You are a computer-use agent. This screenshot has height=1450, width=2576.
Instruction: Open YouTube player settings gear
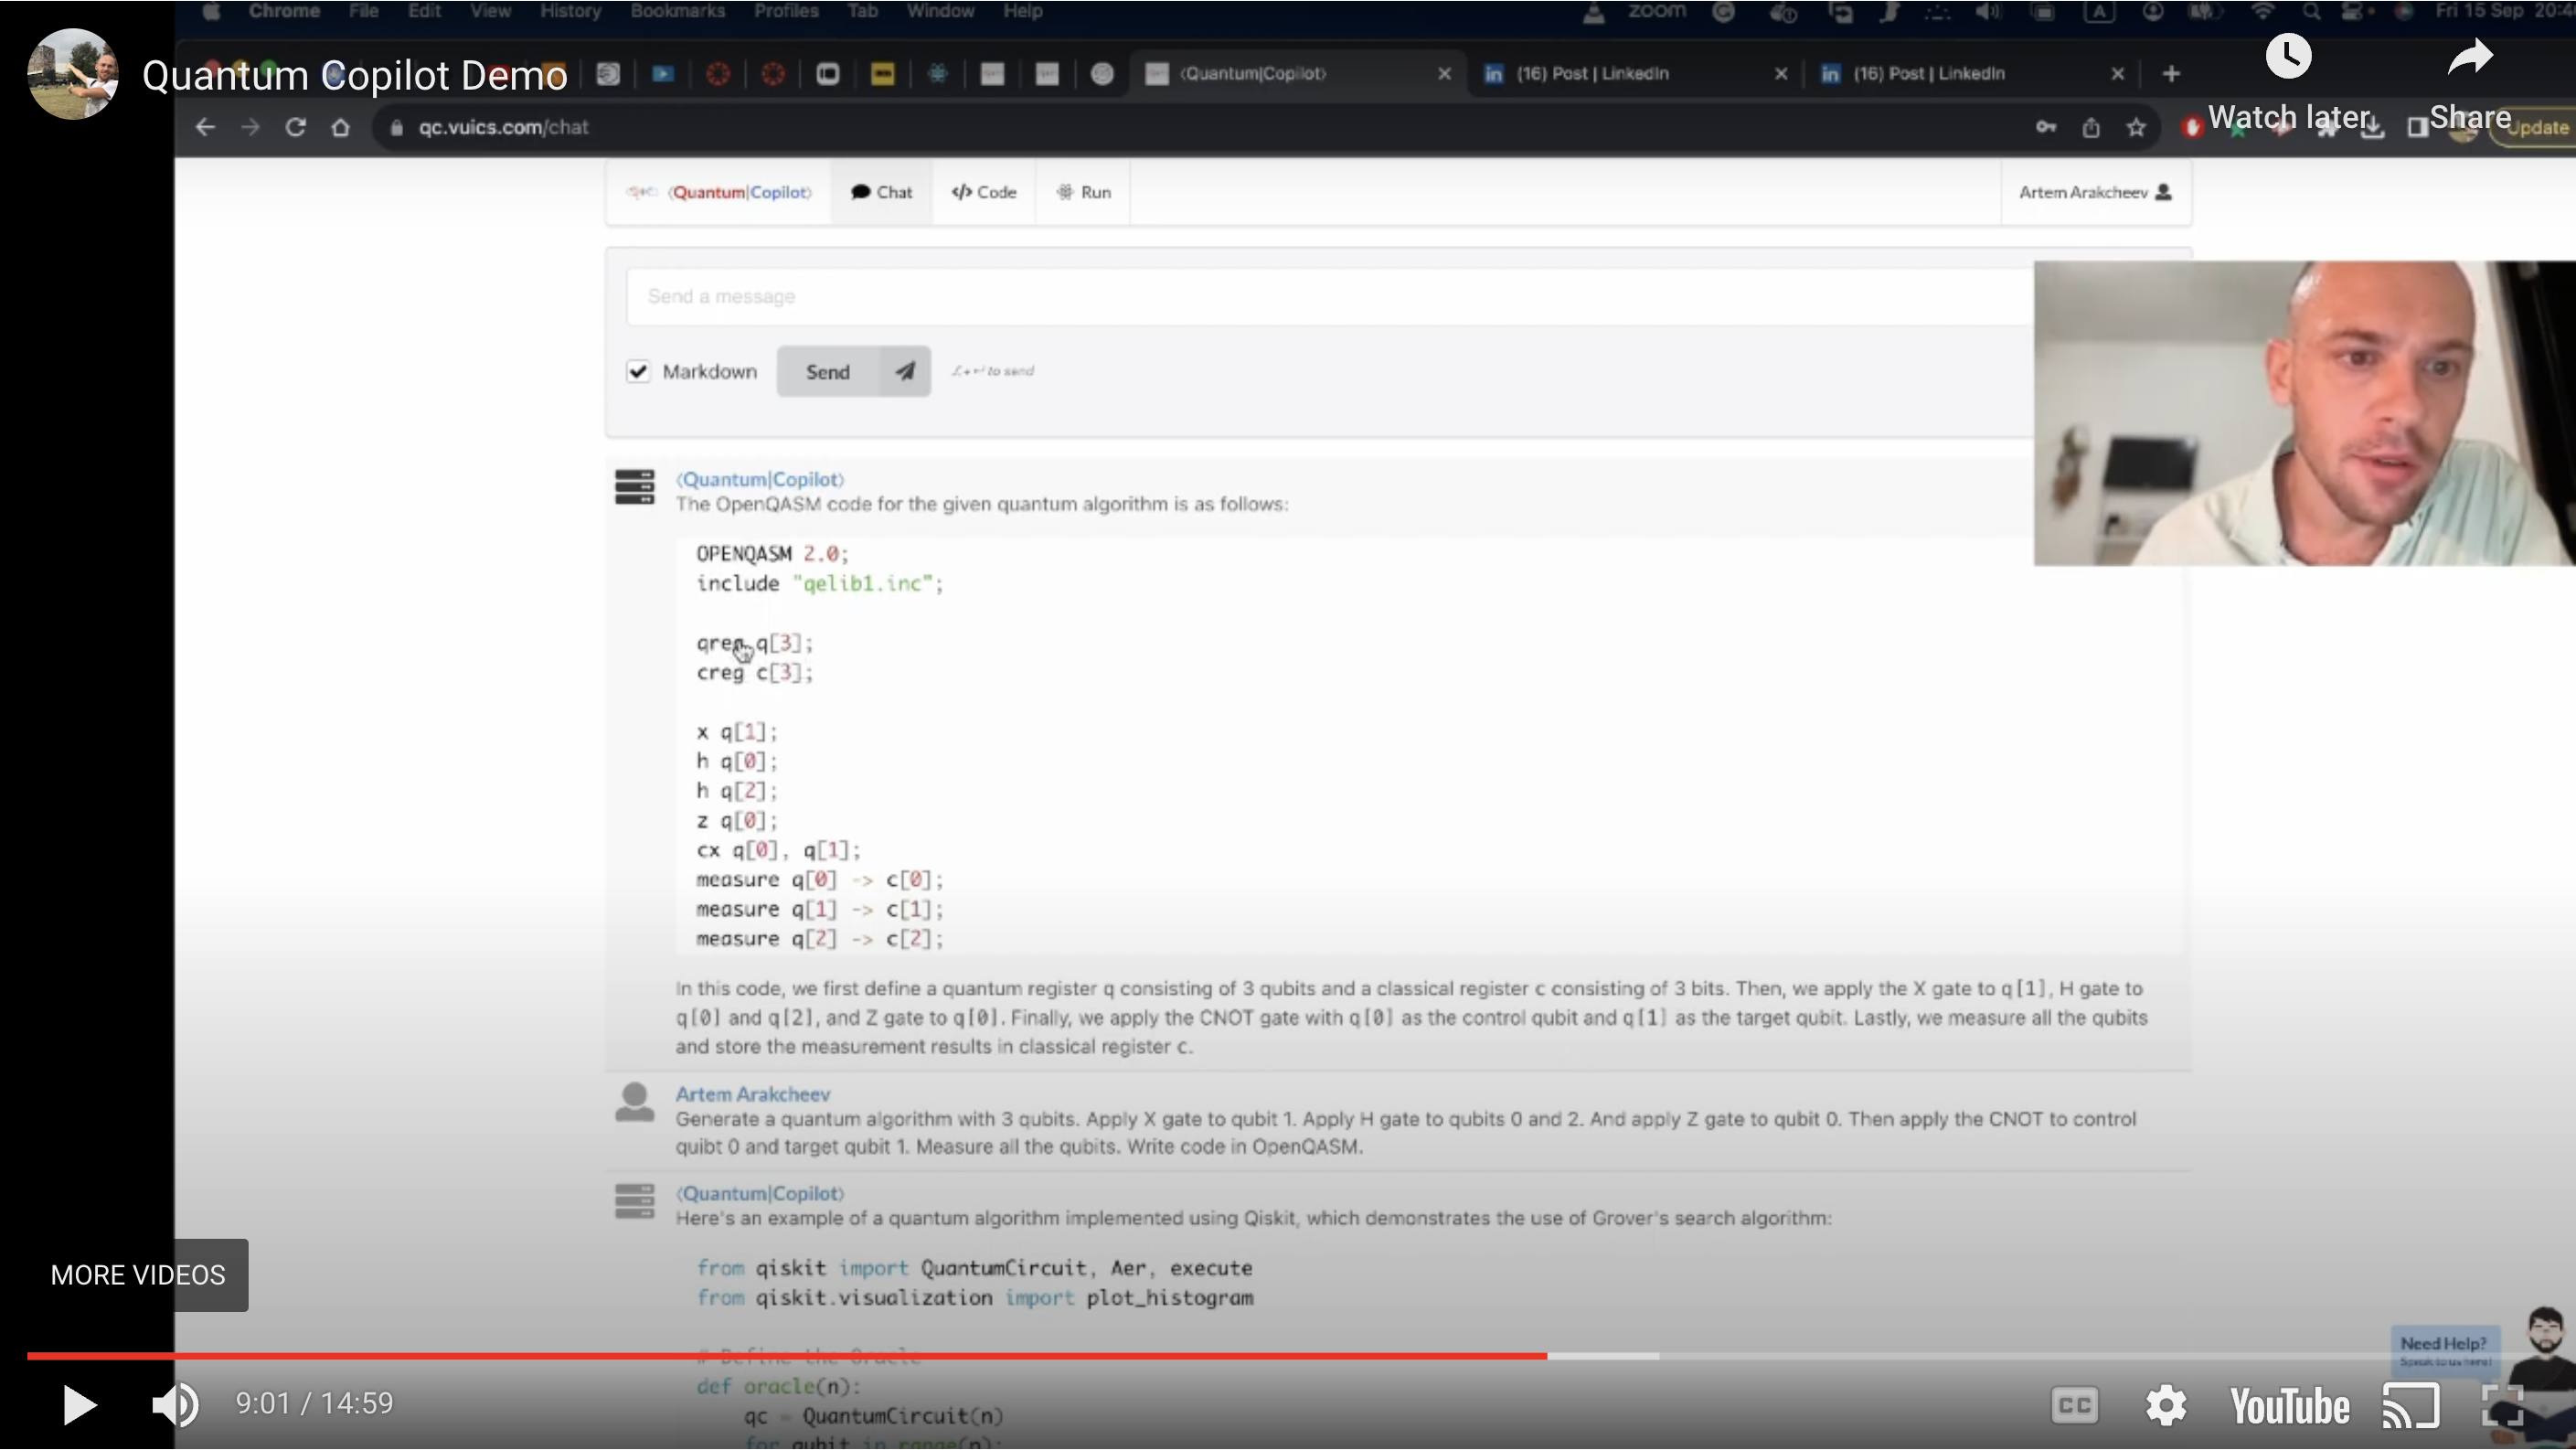point(2166,1406)
